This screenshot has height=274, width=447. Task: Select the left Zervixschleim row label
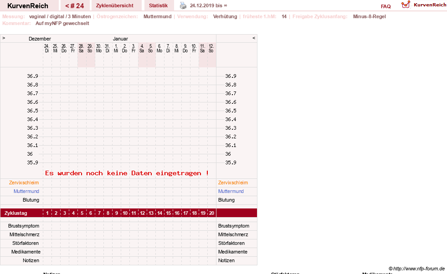[24, 183]
